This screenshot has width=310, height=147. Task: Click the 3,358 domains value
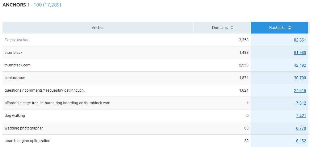243,40
